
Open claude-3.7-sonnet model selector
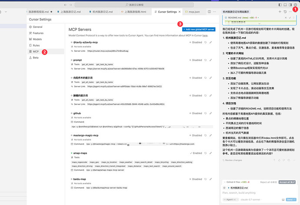click(x=250, y=199)
